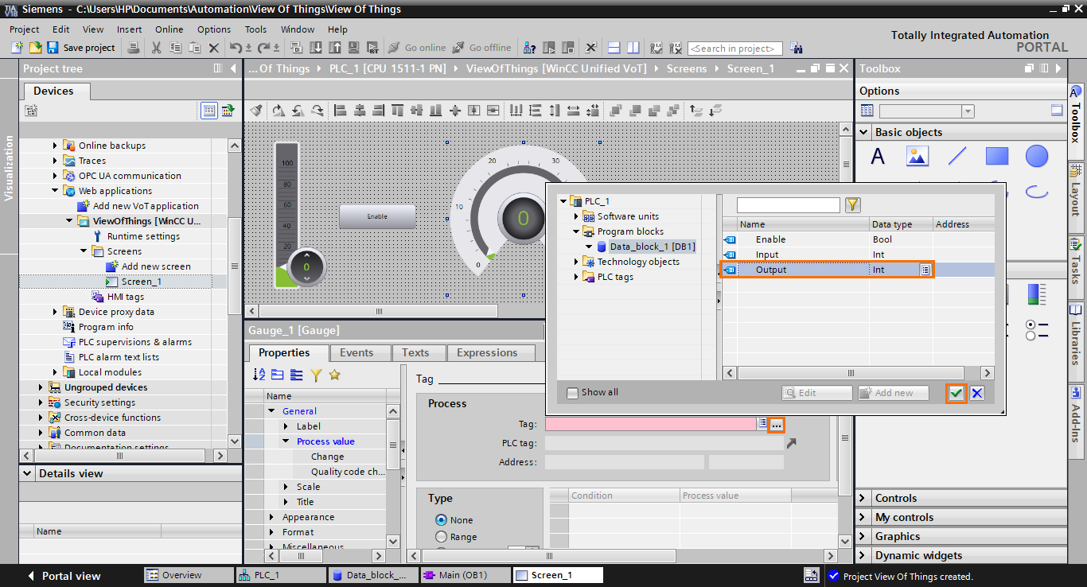Image resolution: width=1087 pixels, height=587 pixels.
Task: Click the rotate icon in screen editor toolbar
Action: tap(278, 110)
